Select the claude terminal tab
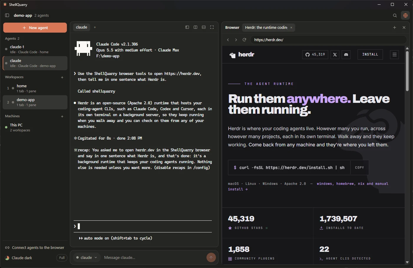Image resolution: width=413 pixels, height=268 pixels. point(82,27)
